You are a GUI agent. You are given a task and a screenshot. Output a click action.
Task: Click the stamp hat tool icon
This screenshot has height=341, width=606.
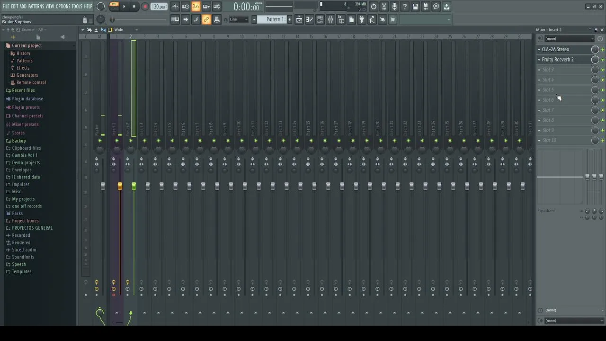click(x=217, y=19)
